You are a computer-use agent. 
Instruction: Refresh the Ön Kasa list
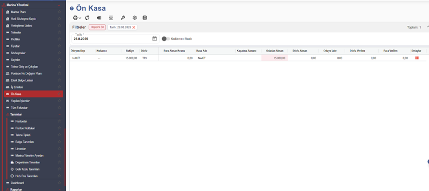tap(87, 17)
